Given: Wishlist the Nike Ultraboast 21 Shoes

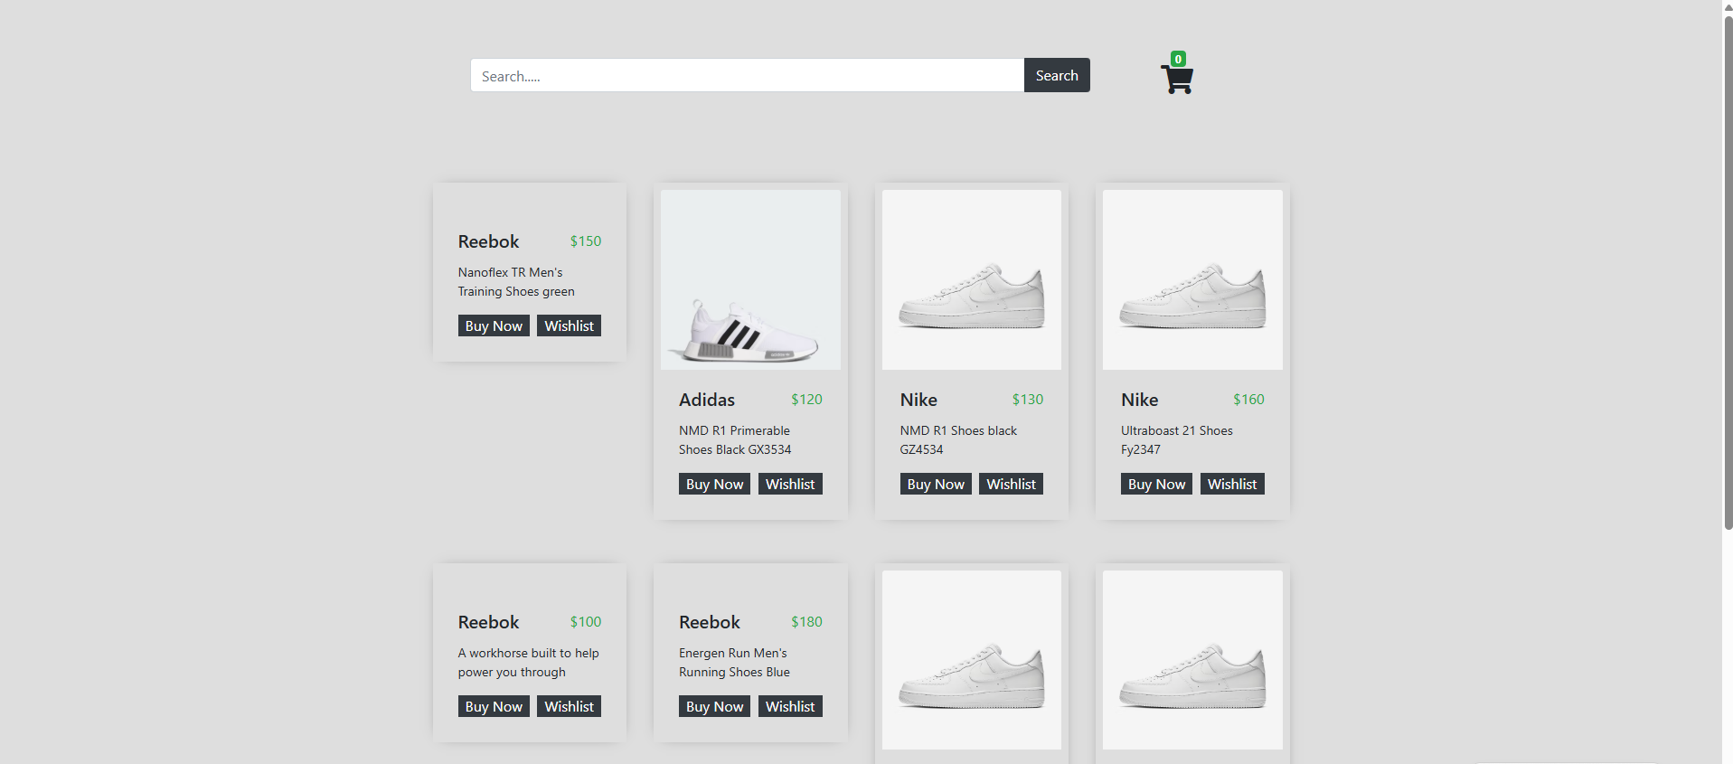Looking at the screenshot, I should [1232, 484].
